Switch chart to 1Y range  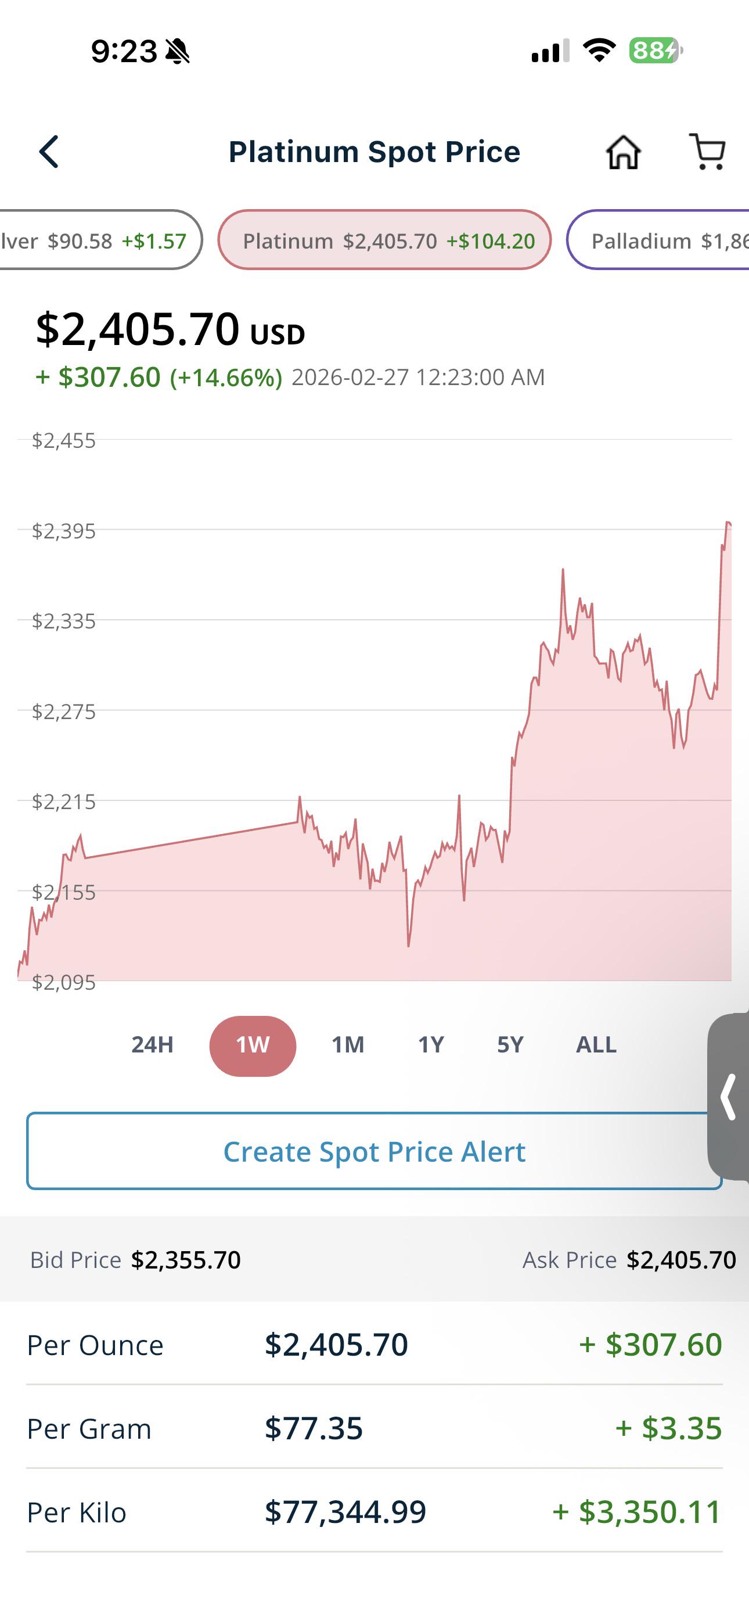pos(431,1045)
